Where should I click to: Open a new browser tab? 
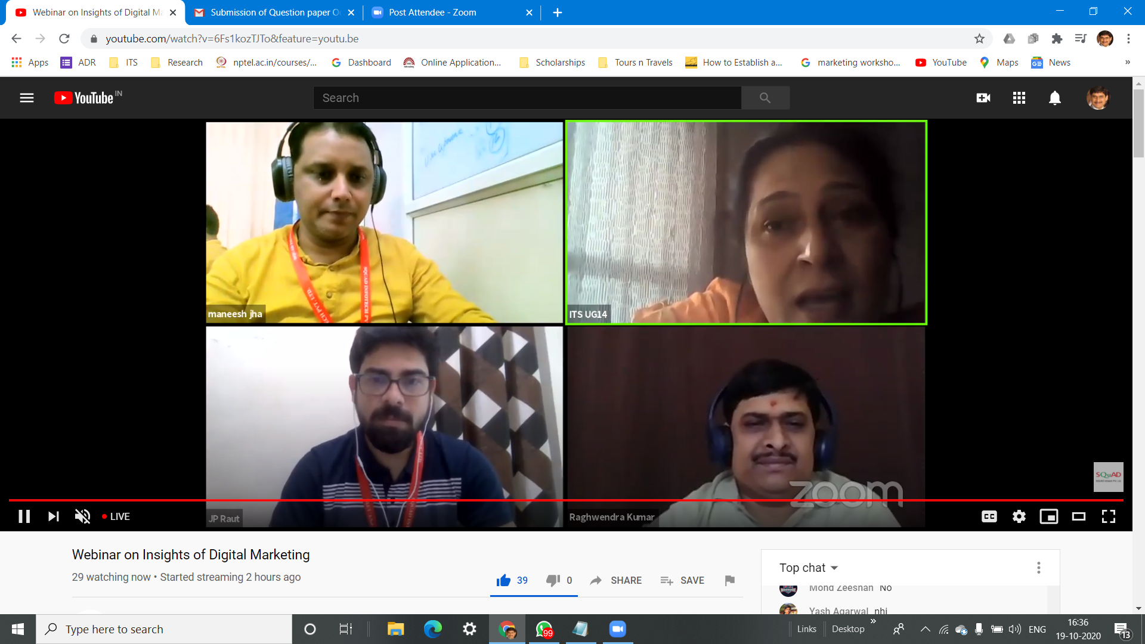point(558,13)
